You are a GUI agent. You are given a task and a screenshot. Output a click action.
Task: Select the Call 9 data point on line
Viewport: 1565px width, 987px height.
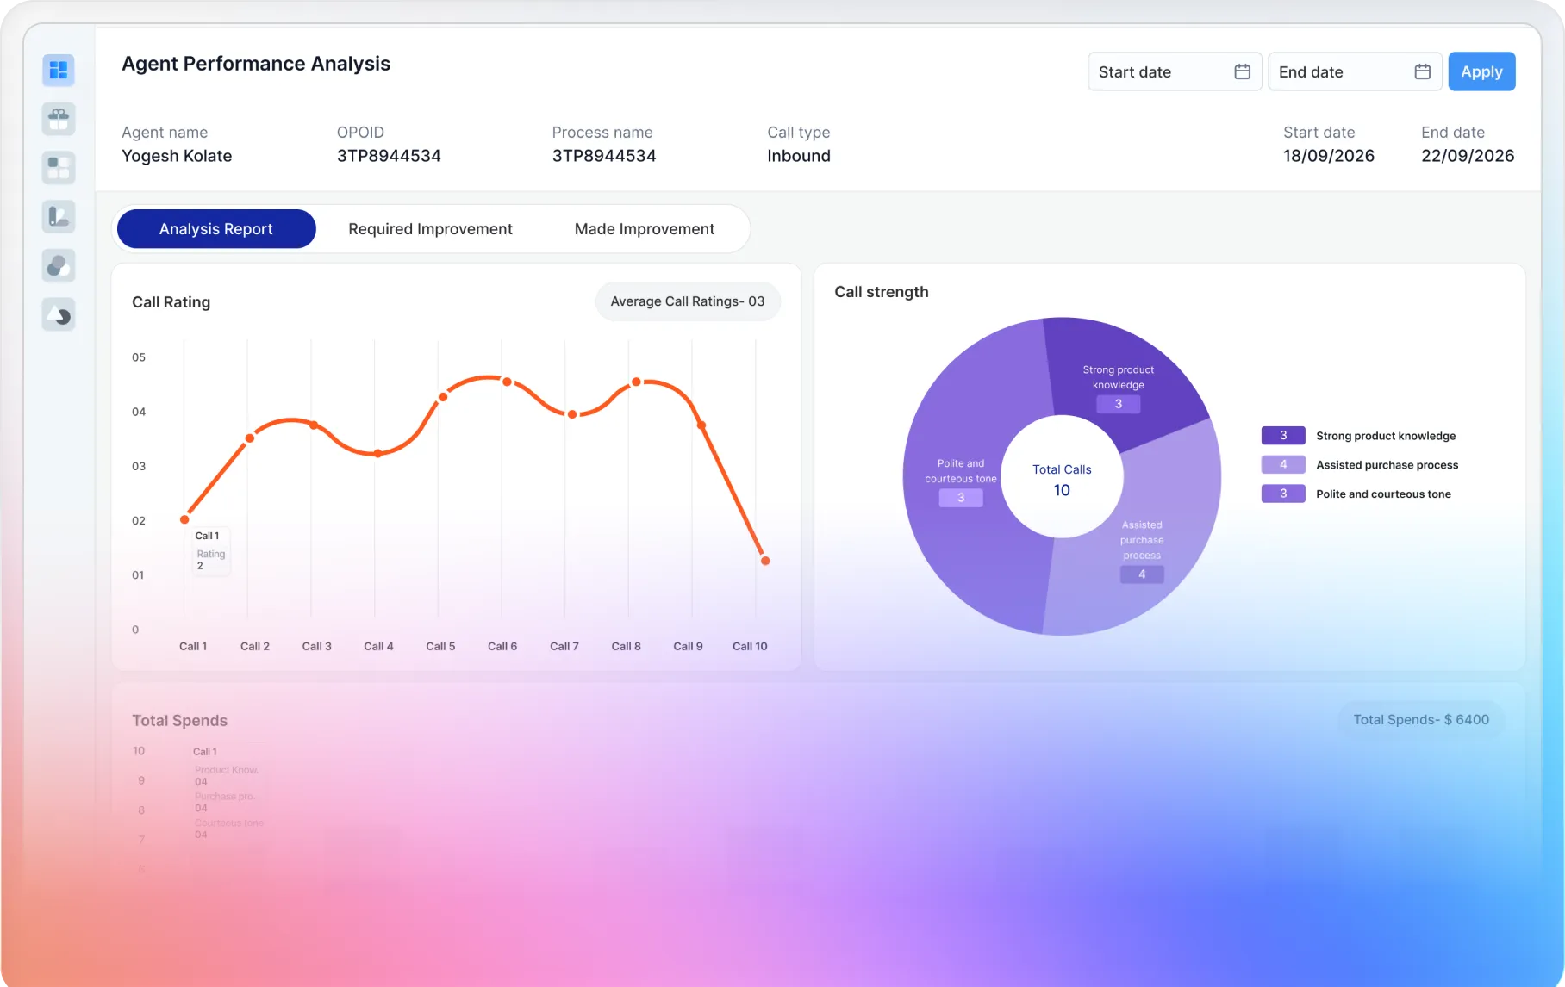click(701, 425)
